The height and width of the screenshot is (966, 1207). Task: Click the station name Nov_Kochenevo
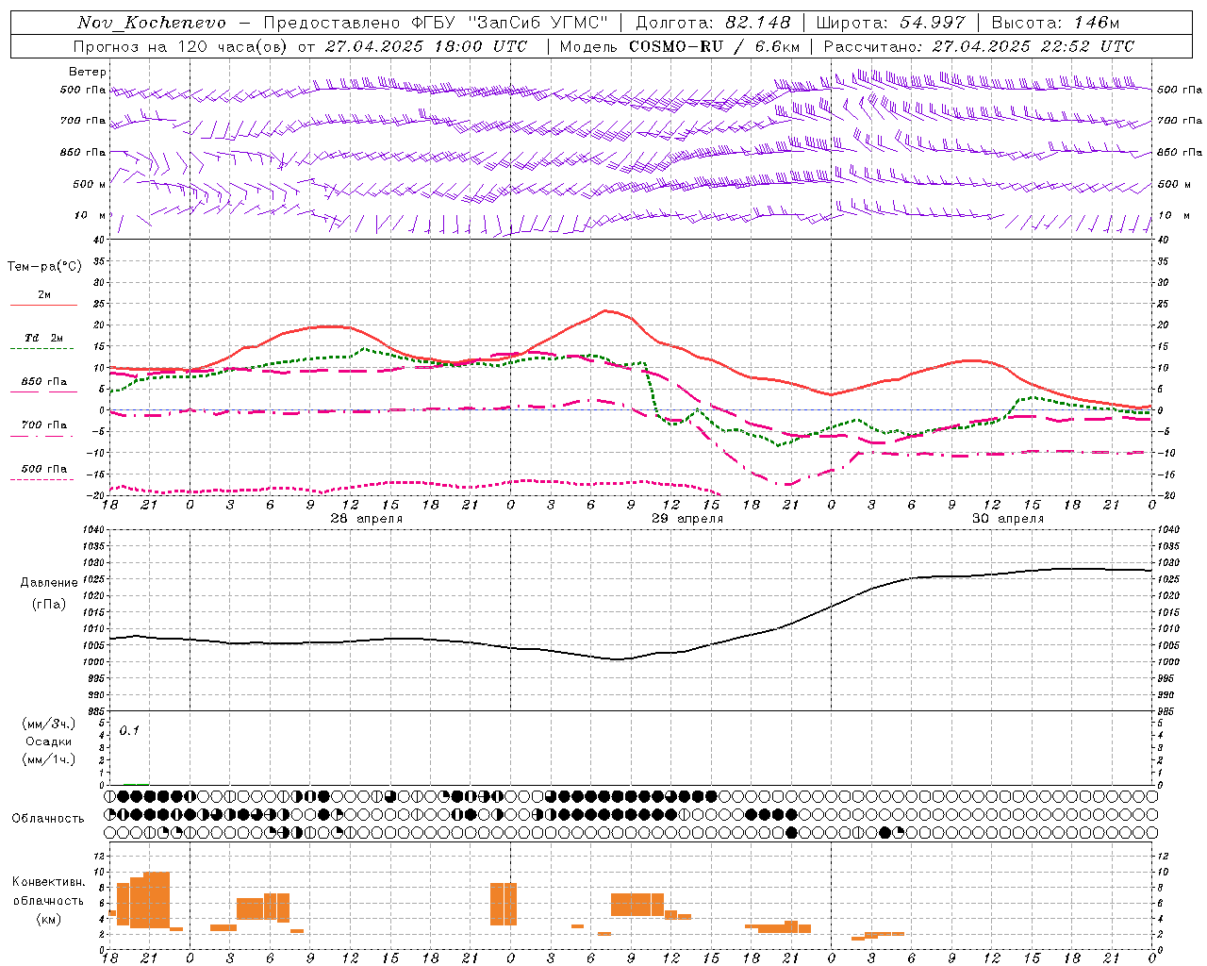[x=151, y=23]
